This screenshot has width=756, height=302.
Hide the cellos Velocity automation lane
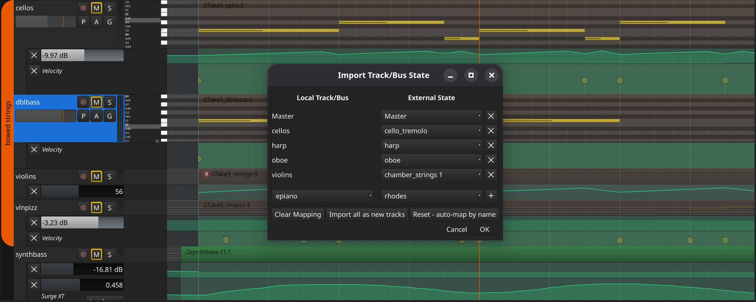(34, 71)
